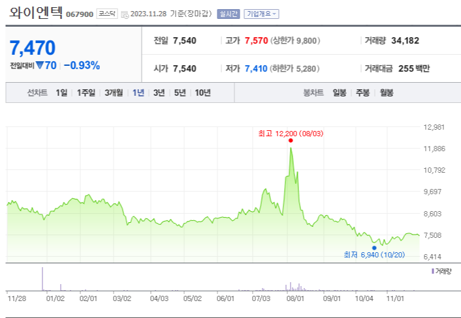Image resolution: width=461 pixels, height=318 pixels.
Task: Click the 실시간 button
Action: tap(229, 14)
